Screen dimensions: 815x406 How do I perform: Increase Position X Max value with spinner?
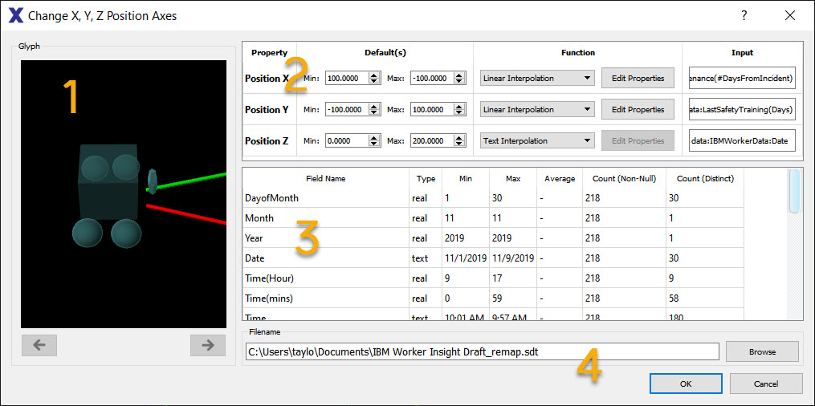coord(458,75)
